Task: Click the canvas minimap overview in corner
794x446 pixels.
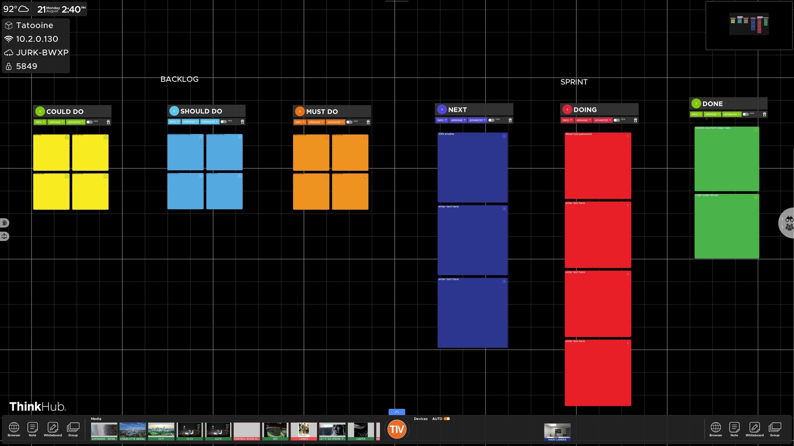Action: 749,25
